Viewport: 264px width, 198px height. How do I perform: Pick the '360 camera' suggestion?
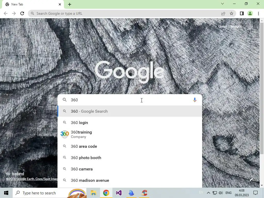coord(130,169)
